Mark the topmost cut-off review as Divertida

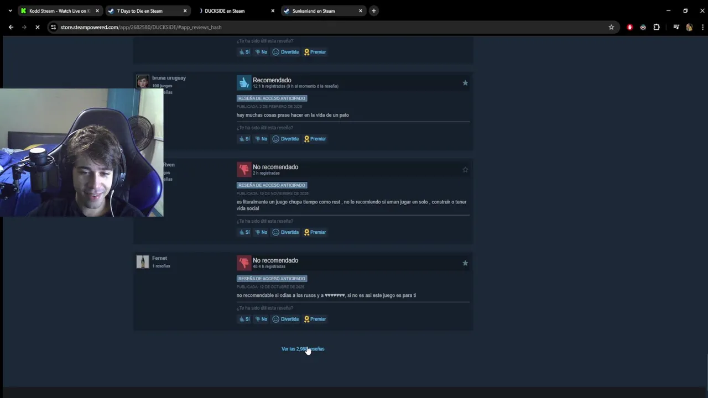click(x=285, y=52)
